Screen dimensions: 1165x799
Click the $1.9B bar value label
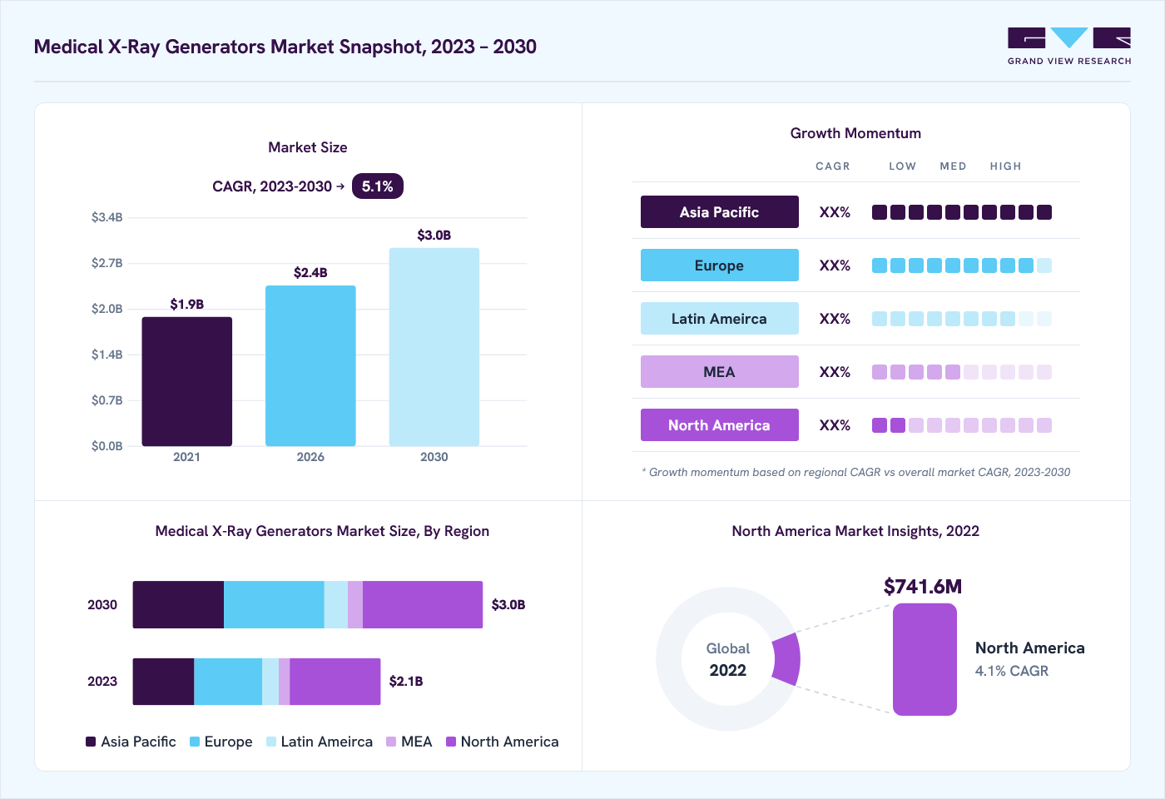tap(187, 305)
